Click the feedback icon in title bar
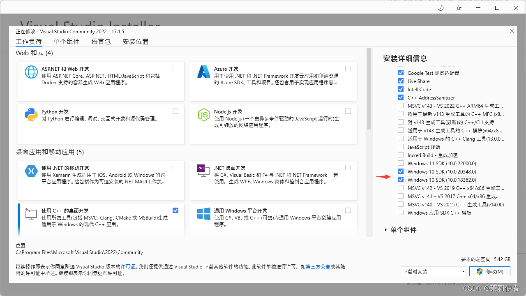The image size is (526, 296). pyautogui.click(x=459, y=8)
